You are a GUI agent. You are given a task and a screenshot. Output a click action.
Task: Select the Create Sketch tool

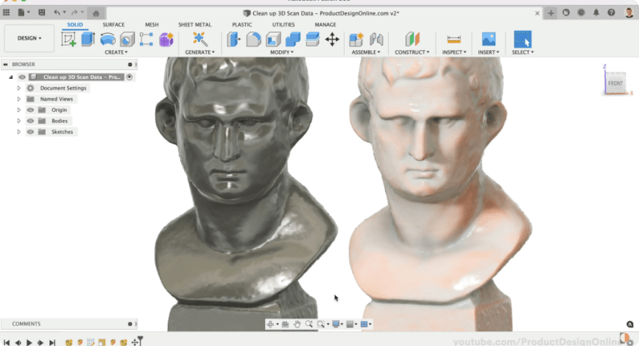(x=68, y=40)
